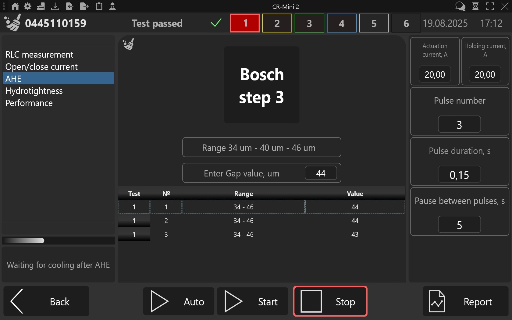Click Waiting for cooling after AHE message
Viewport: 512px width, 320px height.
(58, 265)
